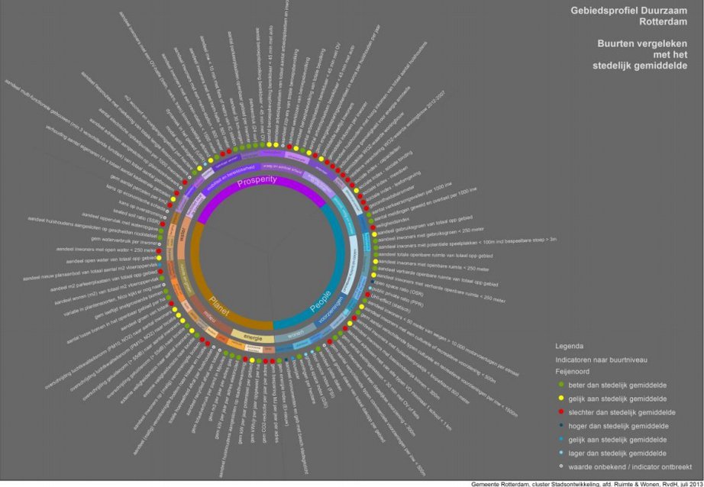Click the Indicatoren naar buurtniveau text

[601, 360]
